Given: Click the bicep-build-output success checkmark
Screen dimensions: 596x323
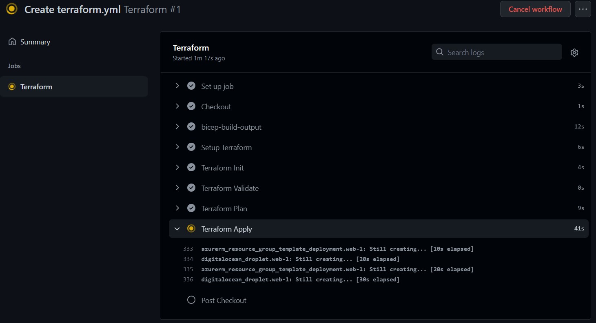Looking at the screenshot, I should point(191,127).
